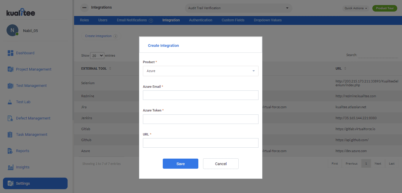Switch to the Users tab

(103, 20)
